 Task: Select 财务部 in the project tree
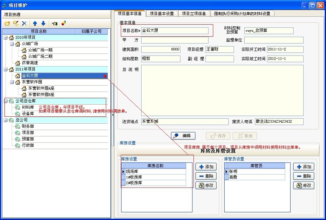pyautogui.click(x=28, y=126)
